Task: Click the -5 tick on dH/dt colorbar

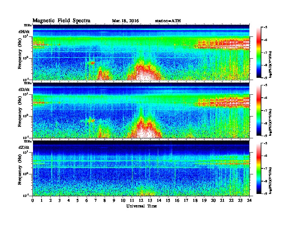Action: (x=266, y=27)
